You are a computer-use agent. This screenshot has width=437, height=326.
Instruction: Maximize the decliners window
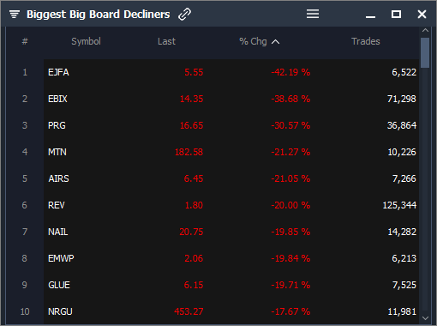click(x=396, y=14)
